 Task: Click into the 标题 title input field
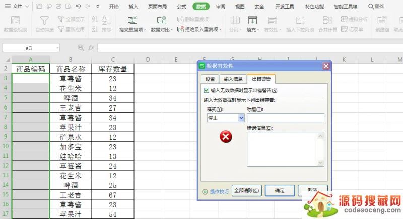285,118
